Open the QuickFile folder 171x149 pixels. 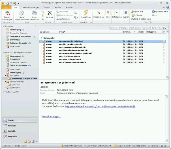[14, 85]
